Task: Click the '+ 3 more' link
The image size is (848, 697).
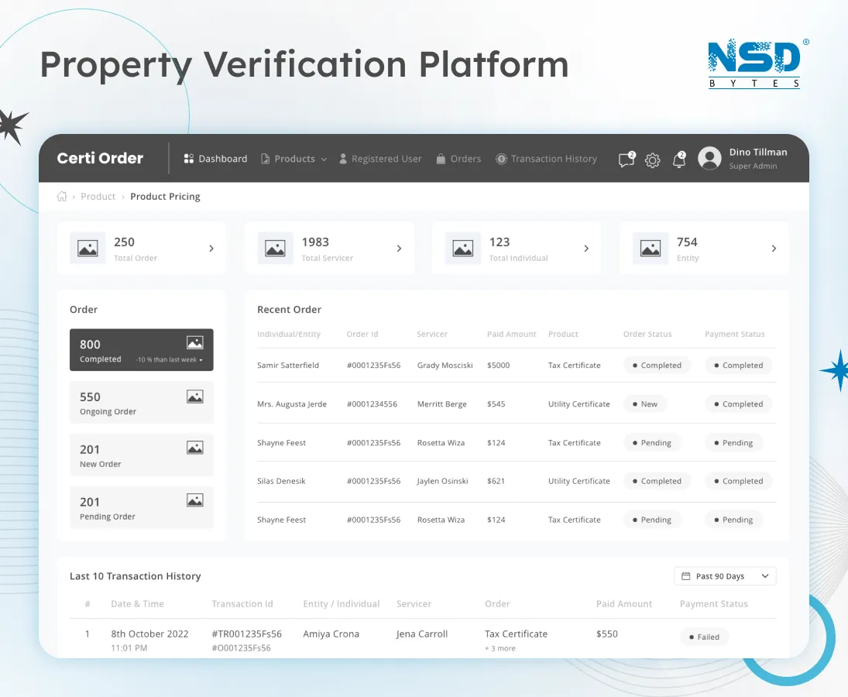Action: point(500,648)
